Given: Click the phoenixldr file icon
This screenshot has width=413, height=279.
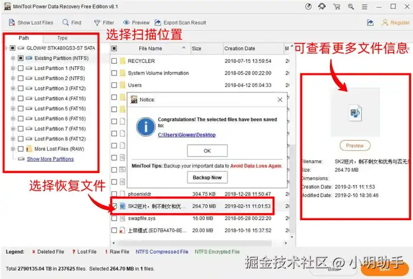Looking at the screenshot, I should tap(123, 194).
